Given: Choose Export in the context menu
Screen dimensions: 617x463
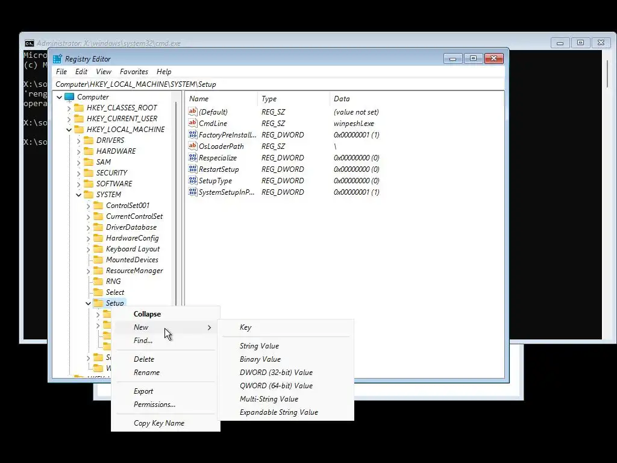Looking at the screenshot, I should [165, 391].
